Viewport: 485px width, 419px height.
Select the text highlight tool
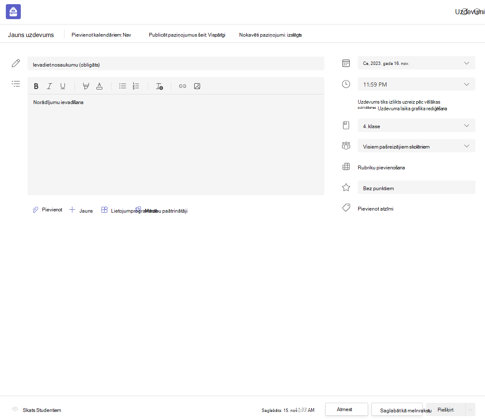[86, 86]
